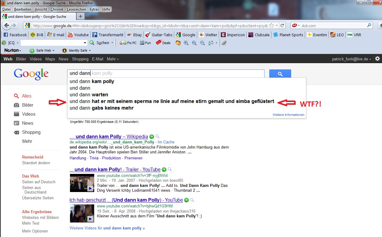
Task: Open the Lesezeichen menu
Action: [77, 9]
